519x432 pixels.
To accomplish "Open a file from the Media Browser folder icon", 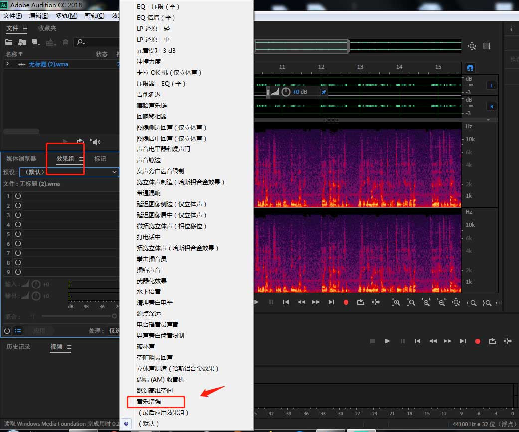I will (x=10, y=42).
